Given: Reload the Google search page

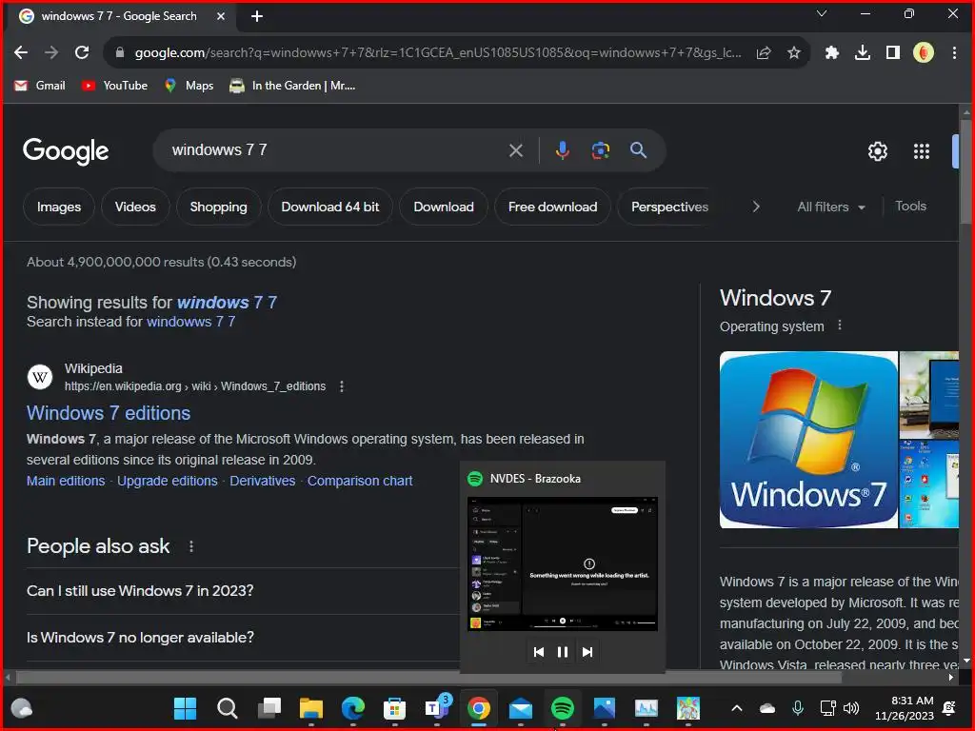Looking at the screenshot, I should click(82, 53).
